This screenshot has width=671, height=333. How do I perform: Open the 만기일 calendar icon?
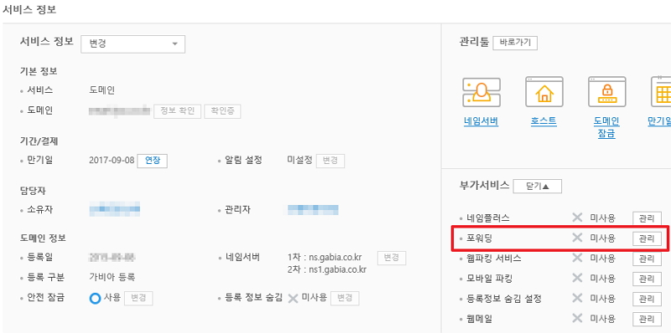point(661,92)
